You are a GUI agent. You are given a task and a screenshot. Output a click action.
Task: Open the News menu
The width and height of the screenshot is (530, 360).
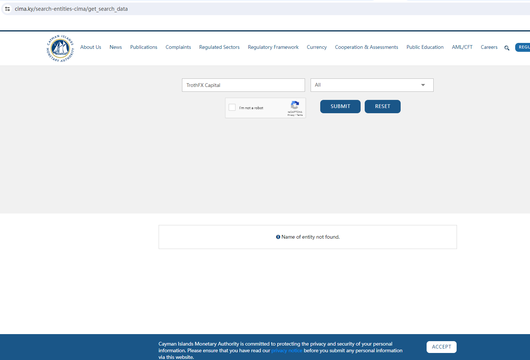[116, 47]
